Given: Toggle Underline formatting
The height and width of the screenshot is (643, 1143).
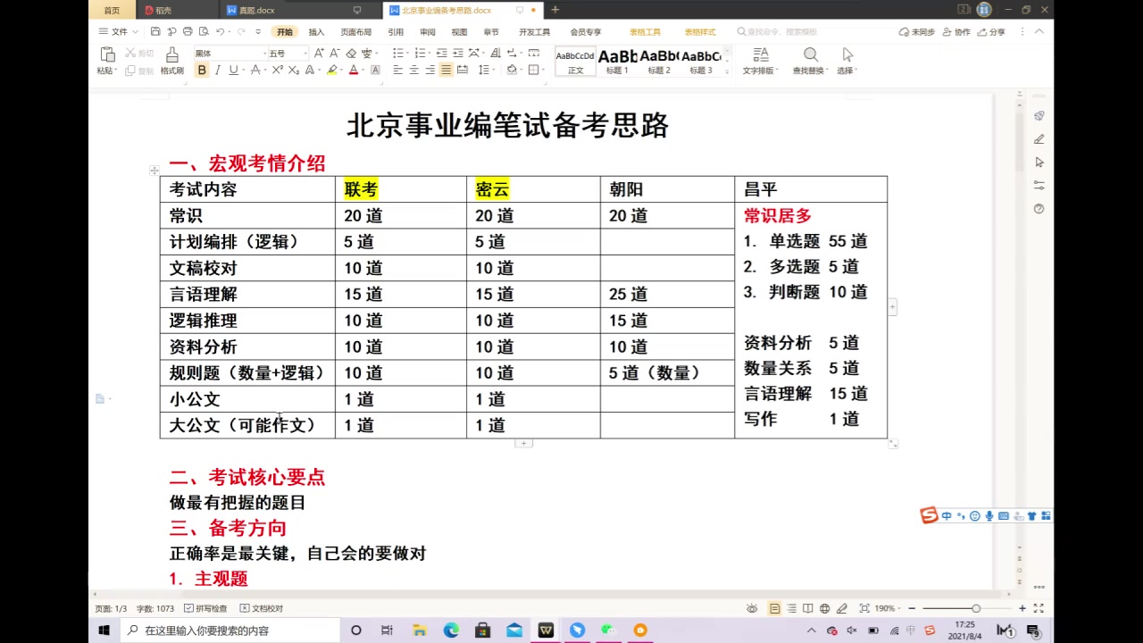Looking at the screenshot, I should pos(233,70).
